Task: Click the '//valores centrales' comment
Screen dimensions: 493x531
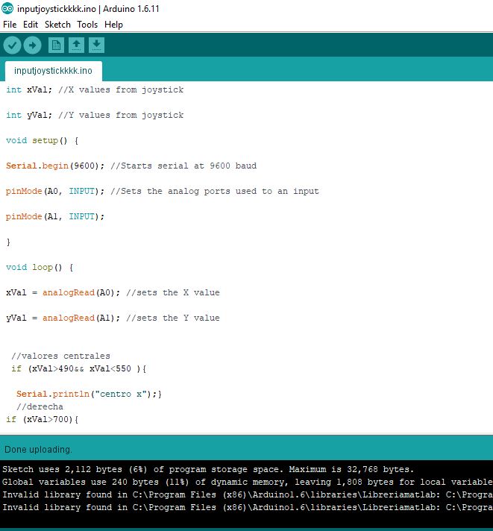Action: pos(60,356)
